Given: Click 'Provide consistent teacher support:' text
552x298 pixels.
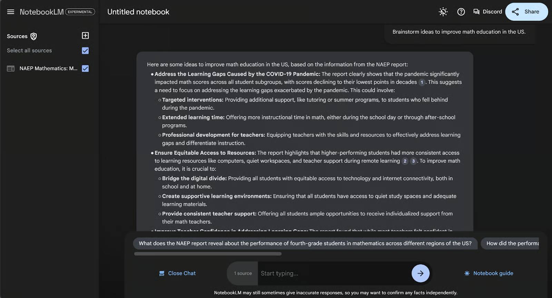Looking at the screenshot, I should (209, 214).
